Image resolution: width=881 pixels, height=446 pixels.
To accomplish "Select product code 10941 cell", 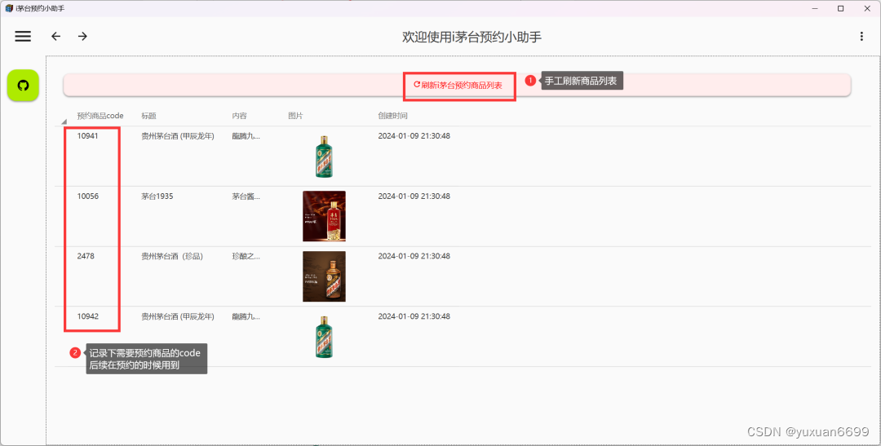I will coord(87,136).
